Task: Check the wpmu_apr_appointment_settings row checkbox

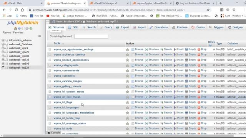Action: (x=50, y=49)
